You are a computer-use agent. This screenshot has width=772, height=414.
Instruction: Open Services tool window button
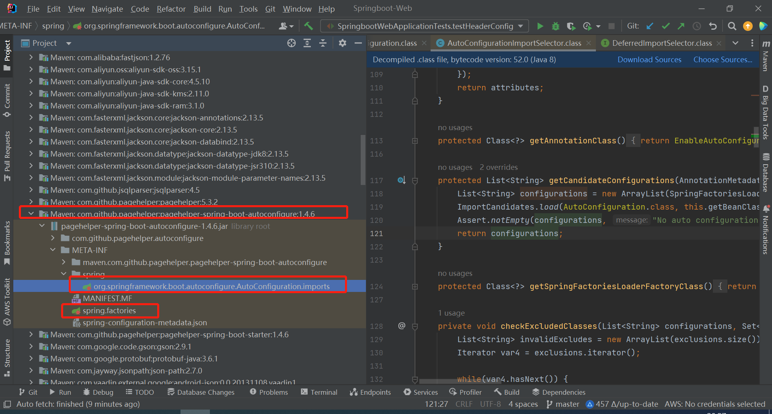tap(421, 392)
